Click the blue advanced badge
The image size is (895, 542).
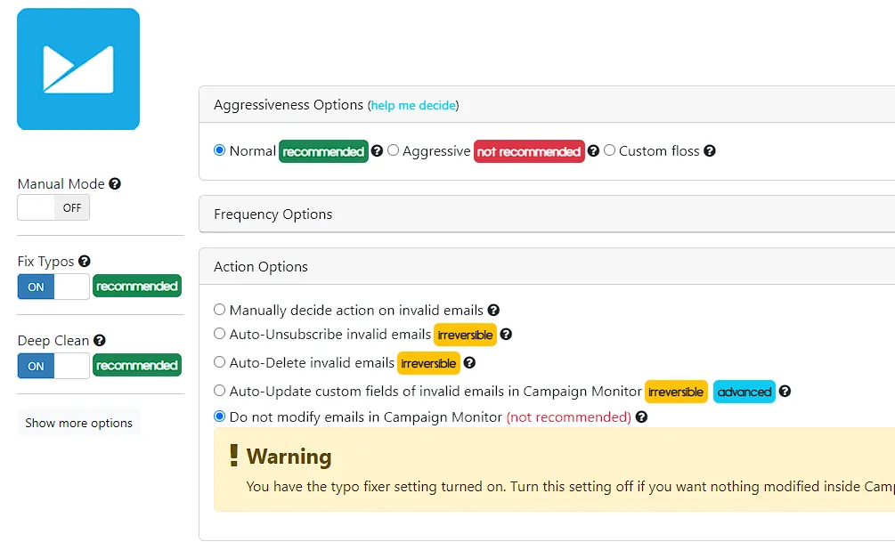pyautogui.click(x=744, y=392)
